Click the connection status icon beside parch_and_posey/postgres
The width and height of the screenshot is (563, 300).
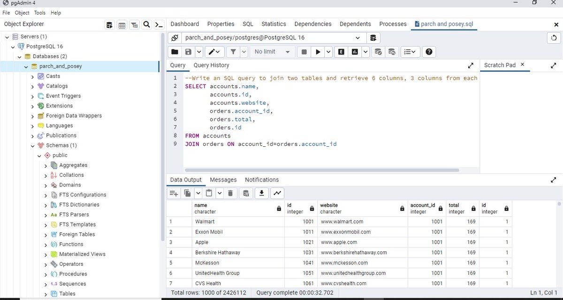[175, 37]
